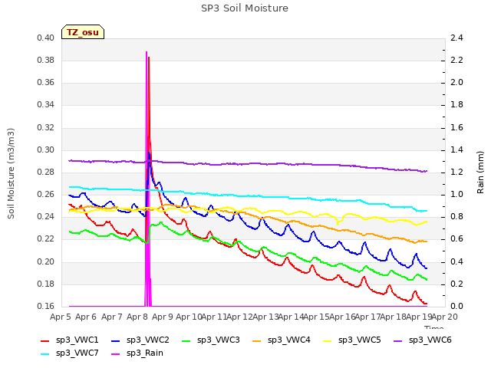Click the 1.0 right axis label
This screenshot has width=491, height=368.
456,194
